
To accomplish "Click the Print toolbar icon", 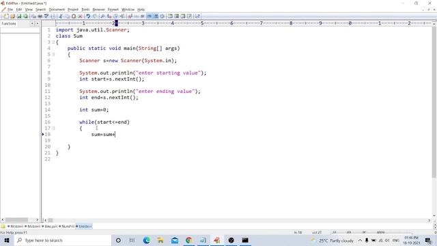I will [40, 16].
